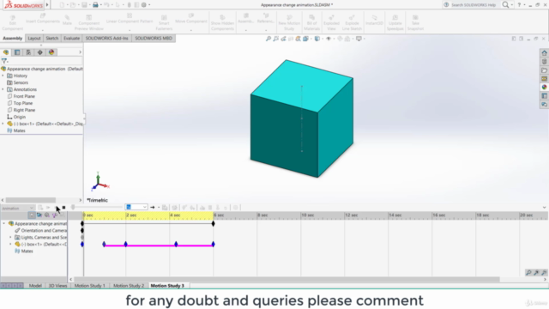This screenshot has width=549, height=309.
Task: Open the Undo dropdown arrow
Action: (112, 5)
